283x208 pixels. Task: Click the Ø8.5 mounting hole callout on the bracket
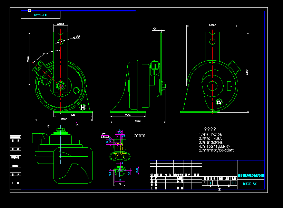pyautogui.click(x=76, y=37)
